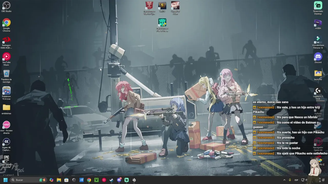Open the Discord desktop shortcut
Screen dimensions: 328x184
tap(318, 58)
